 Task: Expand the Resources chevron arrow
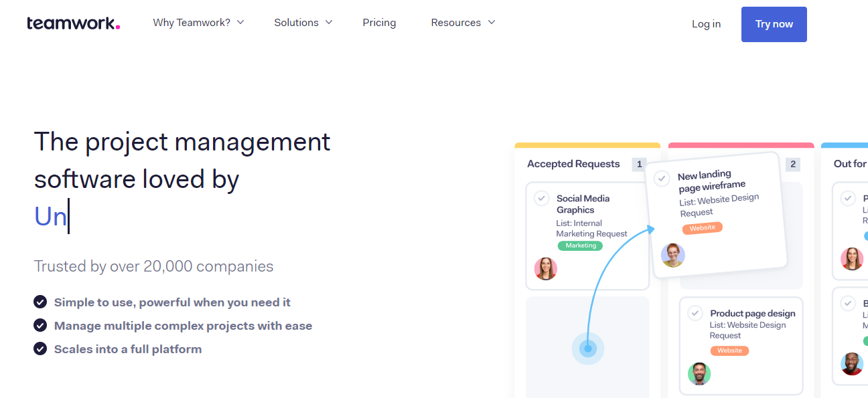pyautogui.click(x=492, y=22)
